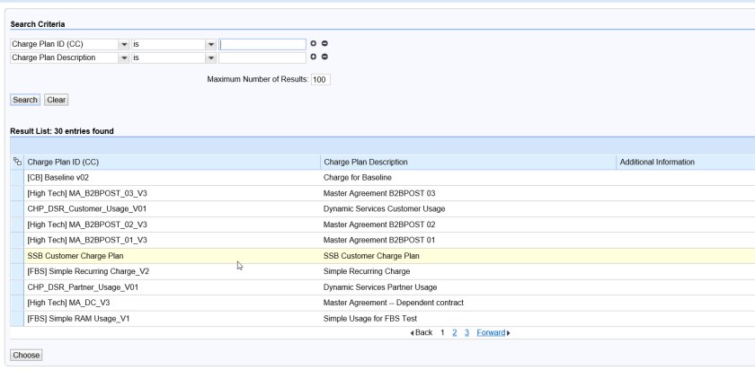Remove the Charge Plan Description criterion row
Screen dimensions: 755x379
[x=324, y=57]
